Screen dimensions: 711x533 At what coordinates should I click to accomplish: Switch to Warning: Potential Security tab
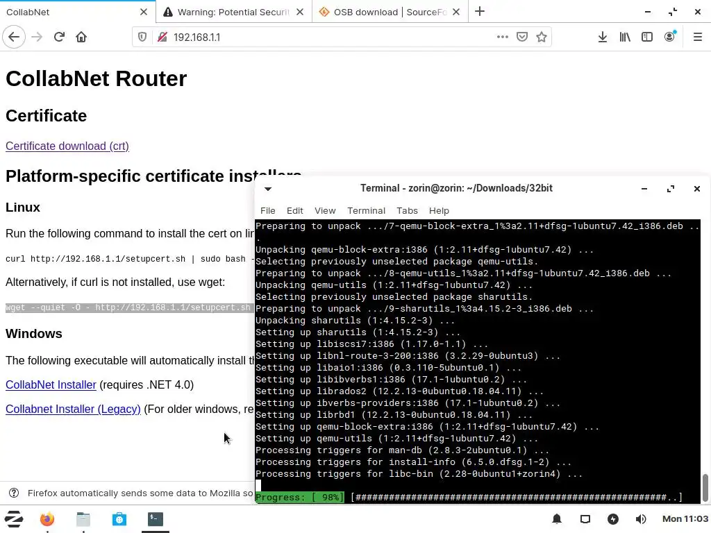pyautogui.click(x=233, y=12)
